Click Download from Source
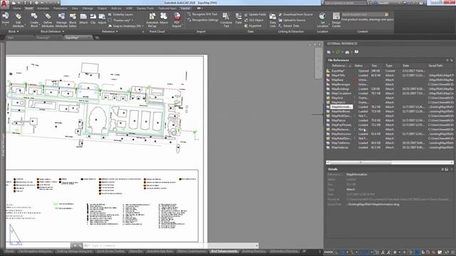Viewport: 456px width, 256px height. (296, 14)
